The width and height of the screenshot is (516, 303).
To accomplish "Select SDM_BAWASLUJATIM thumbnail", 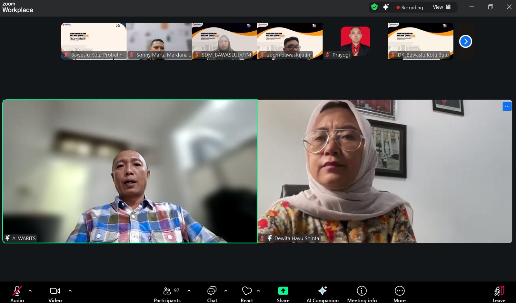I will point(224,41).
